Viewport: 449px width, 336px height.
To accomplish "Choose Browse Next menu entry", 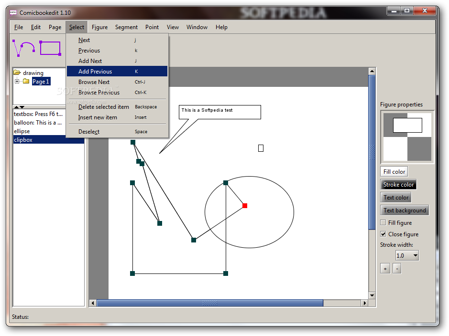I will [117, 82].
